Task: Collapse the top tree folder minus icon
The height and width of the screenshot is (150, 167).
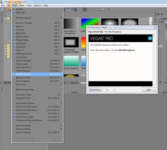Action: coord(5,18)
